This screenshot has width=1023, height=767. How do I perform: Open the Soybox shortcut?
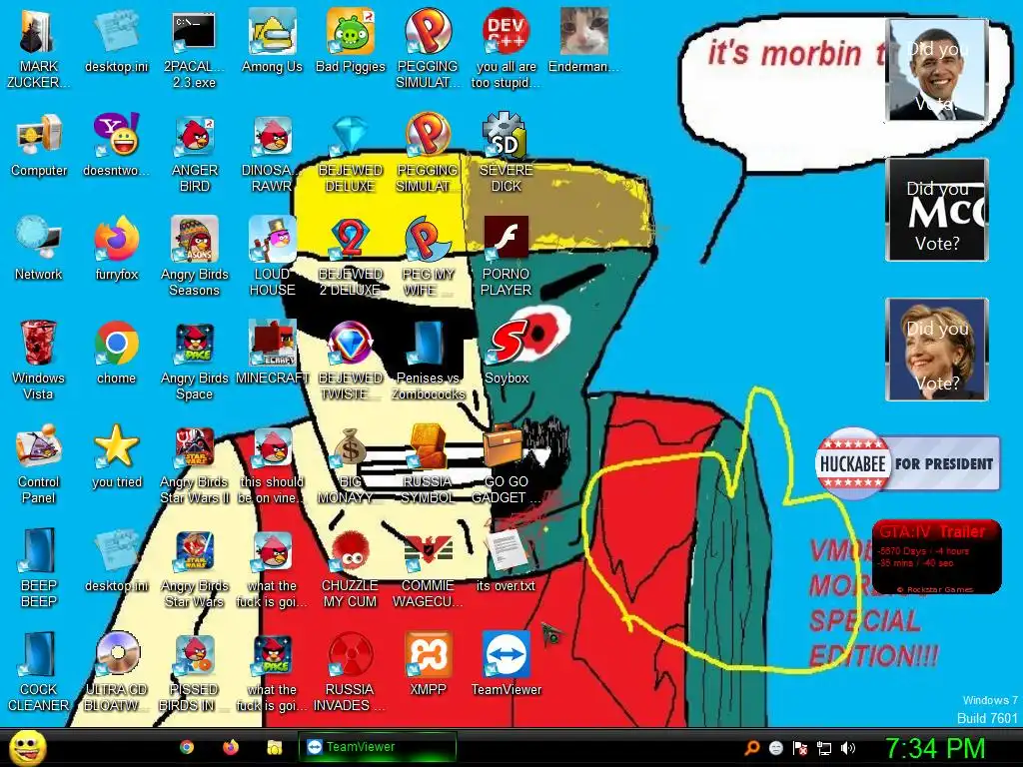[506, 352]
